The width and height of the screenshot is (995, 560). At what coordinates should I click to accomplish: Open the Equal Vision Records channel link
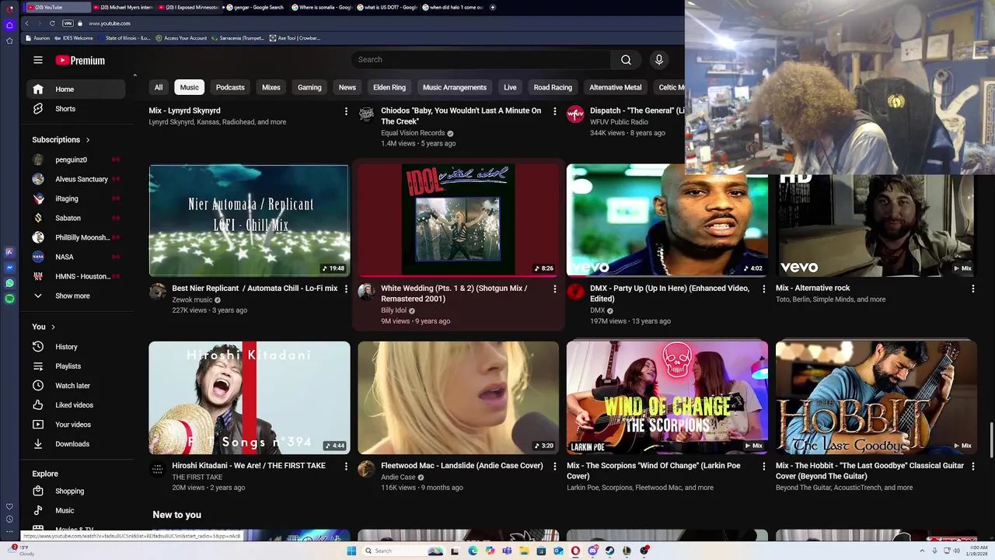click(413, 133)
